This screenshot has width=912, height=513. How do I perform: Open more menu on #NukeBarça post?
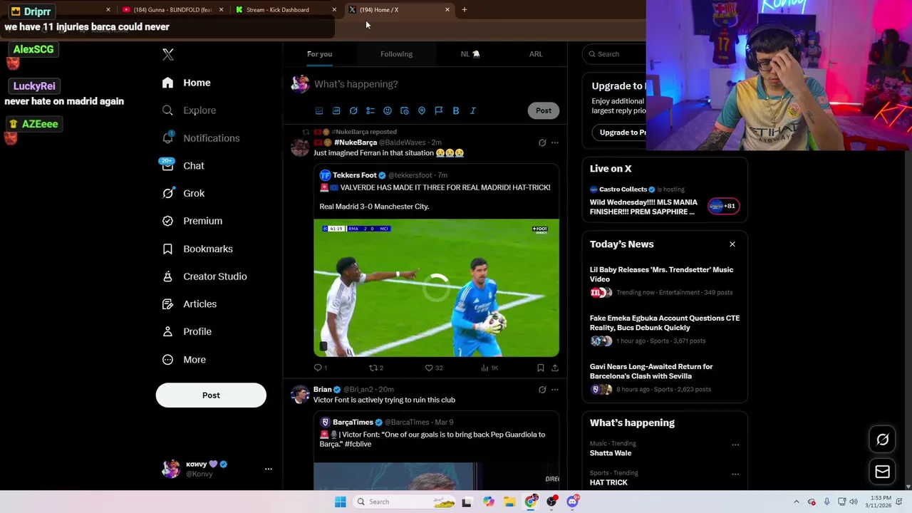(x=555, y=142)
